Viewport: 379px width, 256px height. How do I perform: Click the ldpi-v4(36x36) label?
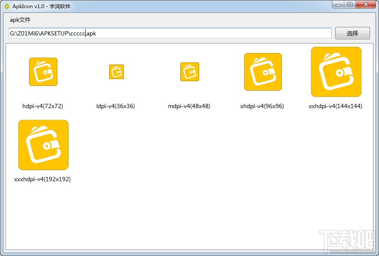[x=116, y=106]
